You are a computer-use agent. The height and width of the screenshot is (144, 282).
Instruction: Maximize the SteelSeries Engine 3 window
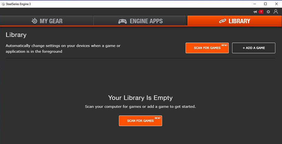[266, 4]
